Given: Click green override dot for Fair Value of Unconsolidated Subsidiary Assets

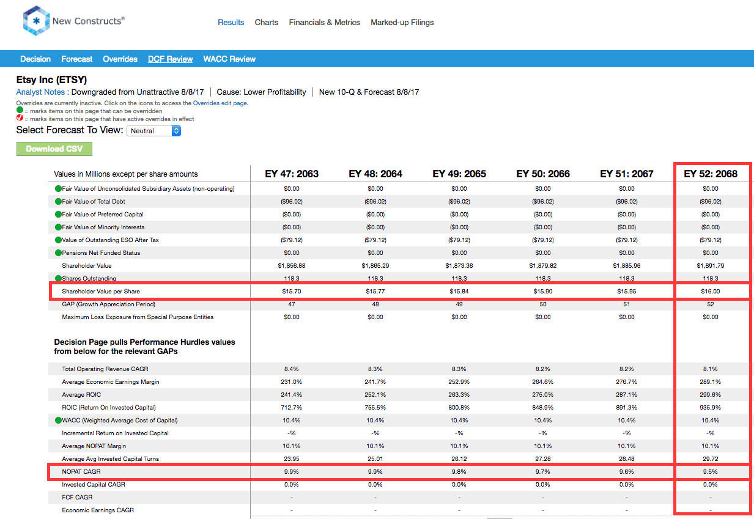Looking at the screenshot, I should click(x=58, y=189).
